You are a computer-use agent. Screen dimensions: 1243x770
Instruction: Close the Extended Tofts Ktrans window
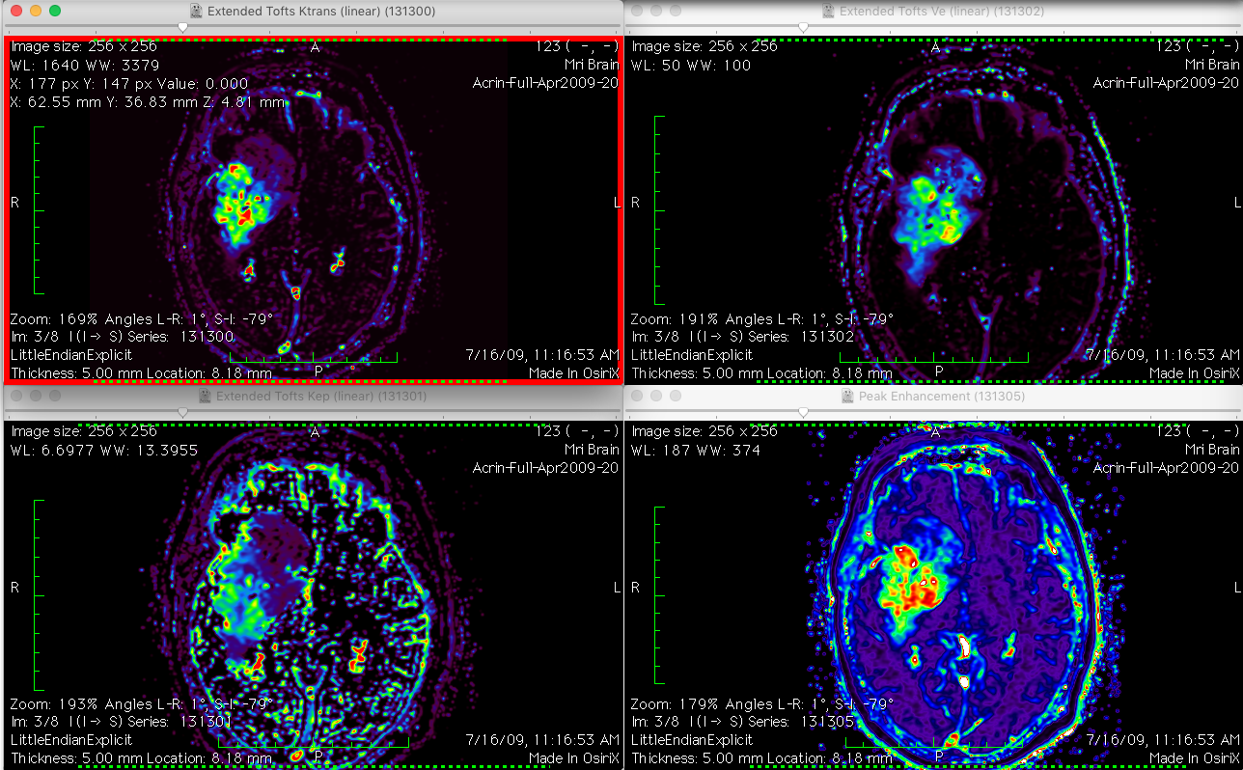15,11
